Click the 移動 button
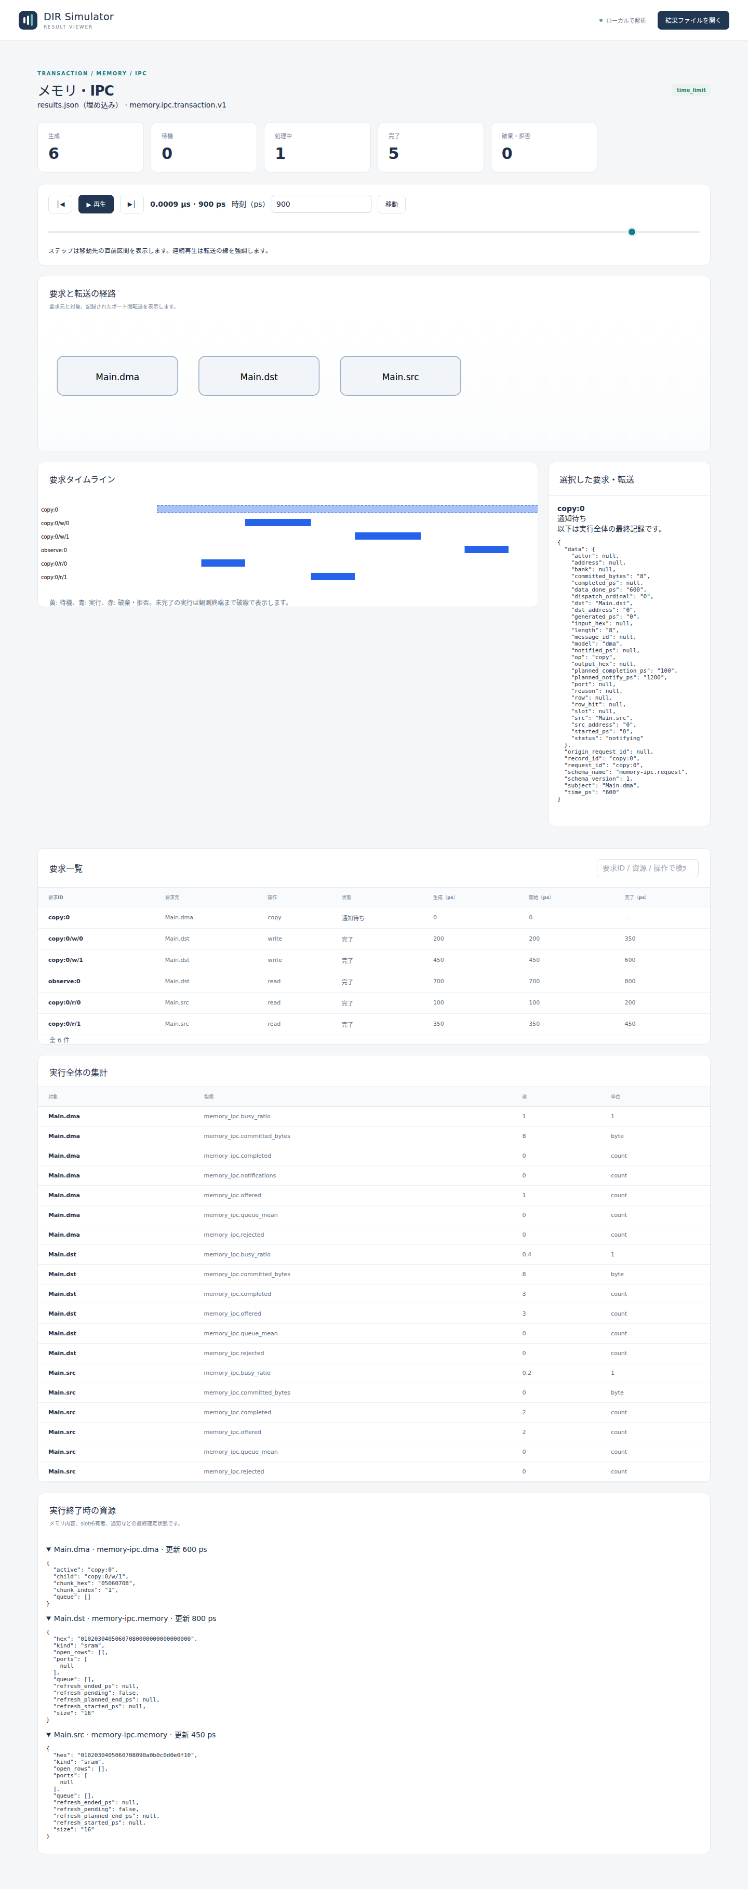Image resolution: width=748 pixels, height=1889 pixels. (x=392, y=204)
